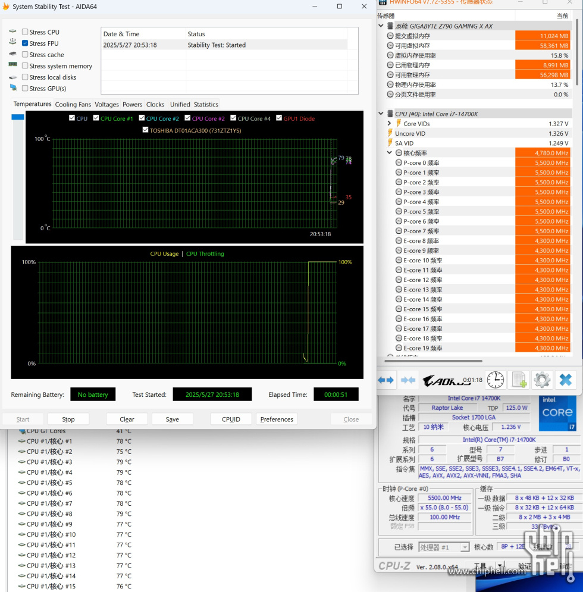Toggle the CPU Core #4 graph checkbox
The image size is (583, 592).
(x=233, y=118)
